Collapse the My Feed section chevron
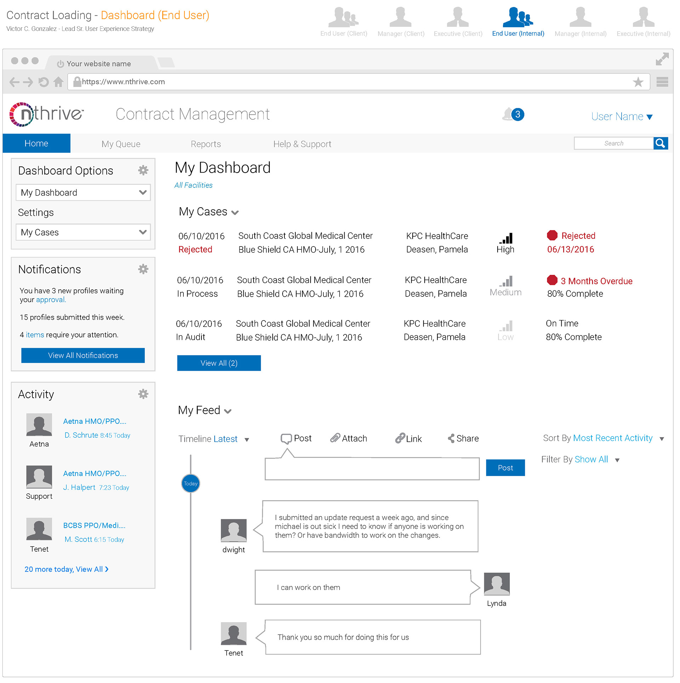680x683 pixels. point(228,411)
